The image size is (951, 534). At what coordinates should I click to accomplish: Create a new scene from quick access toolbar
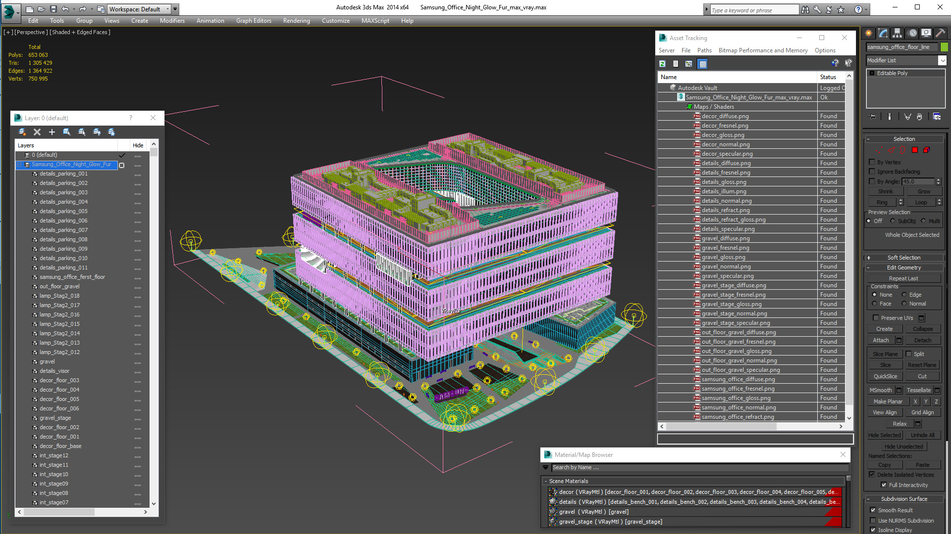pyautogui.click(x=30, y=9)
